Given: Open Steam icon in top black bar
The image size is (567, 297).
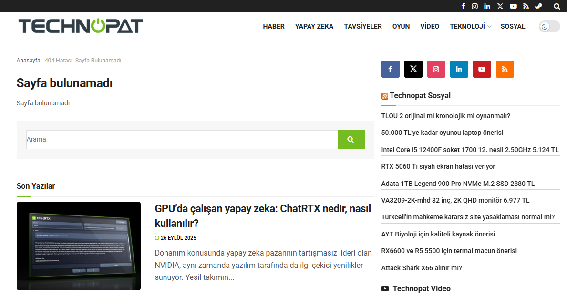Looking at the screenshot, I should 539,6.
